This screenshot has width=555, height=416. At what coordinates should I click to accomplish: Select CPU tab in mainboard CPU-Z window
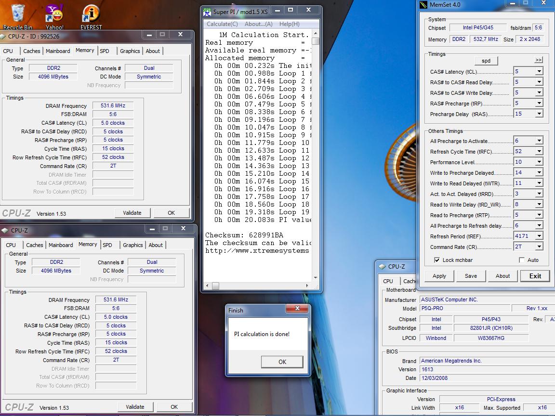pos(388,281)
